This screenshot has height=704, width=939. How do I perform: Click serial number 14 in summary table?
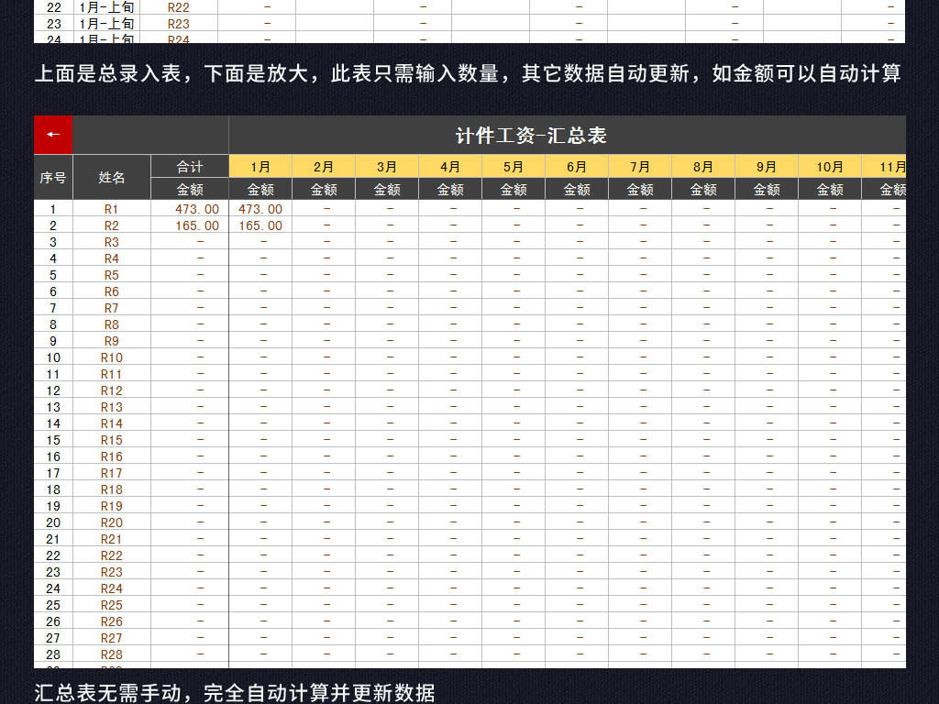point(53,423)
